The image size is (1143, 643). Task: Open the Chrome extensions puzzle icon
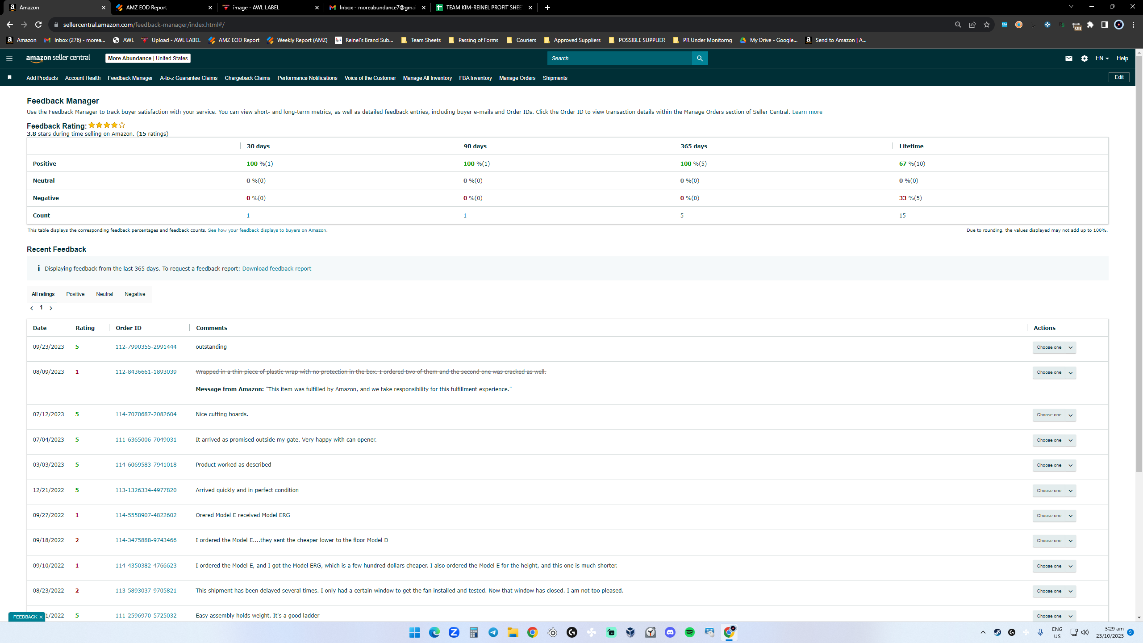(1090, 25)
